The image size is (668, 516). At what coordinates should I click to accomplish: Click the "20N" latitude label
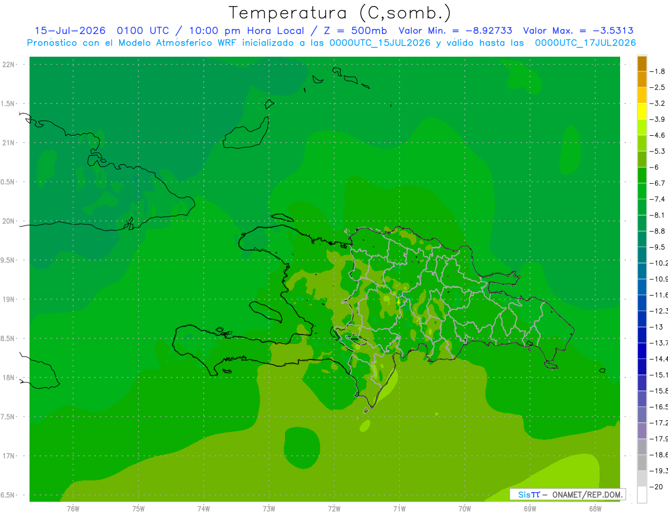coord(9,221)
